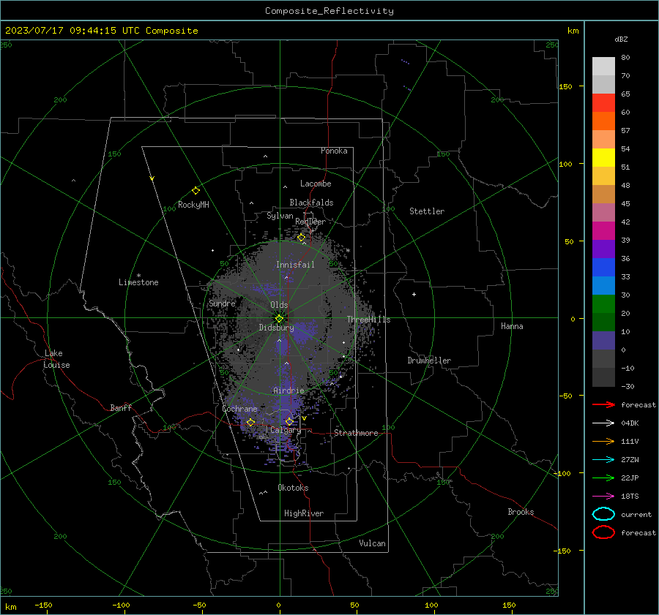Click the magenta 18TS arrow icon
The image size is (659, 615).
[x=603, y=497]
